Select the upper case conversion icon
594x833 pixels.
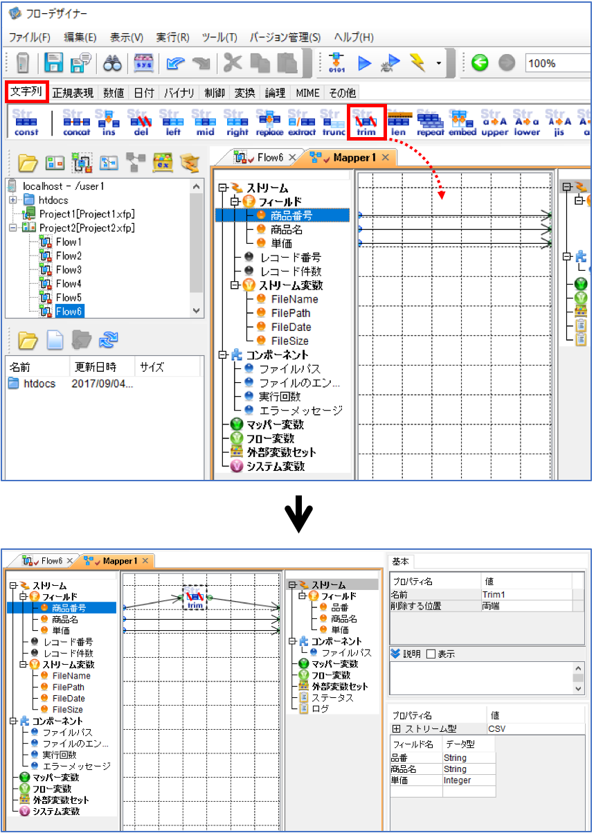[494, 122]
